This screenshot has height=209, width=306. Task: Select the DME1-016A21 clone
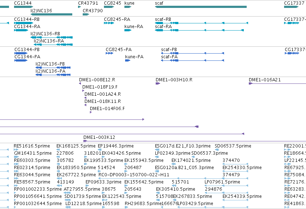click(x=277, y=83)
